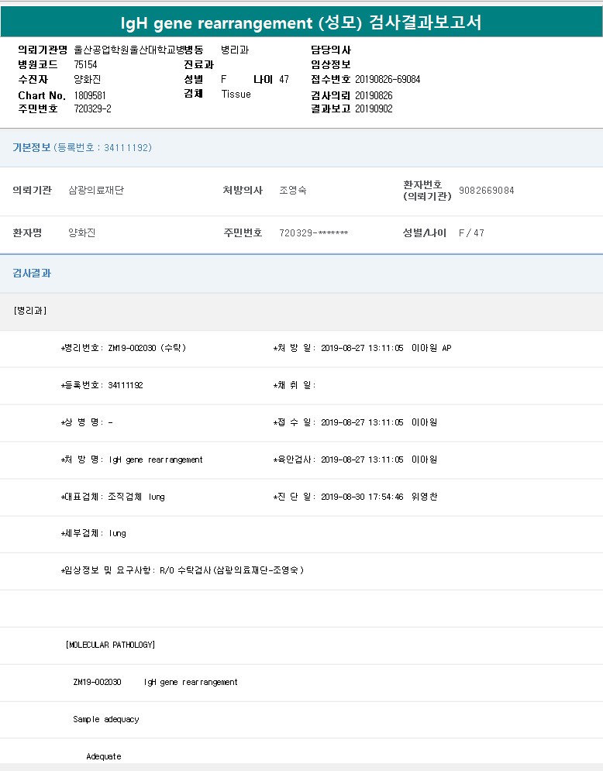Viewport: 603px width, 771px height.
Task: Click the Adequate result text
Action: tap(104, 756)
